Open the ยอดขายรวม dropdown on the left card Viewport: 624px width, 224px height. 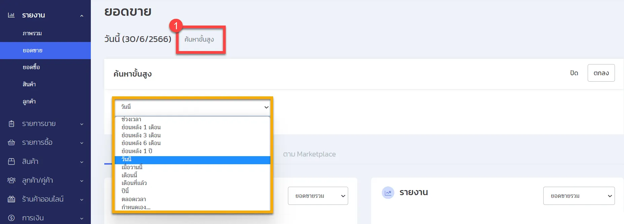click(x=318, y=196)
